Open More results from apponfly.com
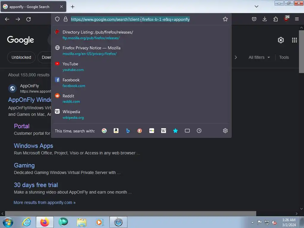 (45, 202)
